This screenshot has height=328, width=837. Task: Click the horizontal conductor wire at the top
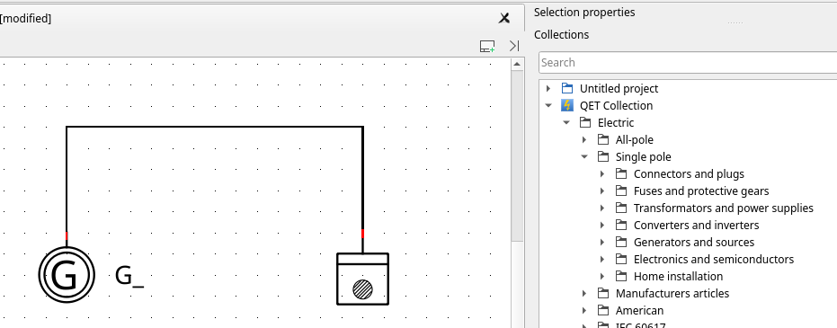pyautogui.click(x=215, y=127)
